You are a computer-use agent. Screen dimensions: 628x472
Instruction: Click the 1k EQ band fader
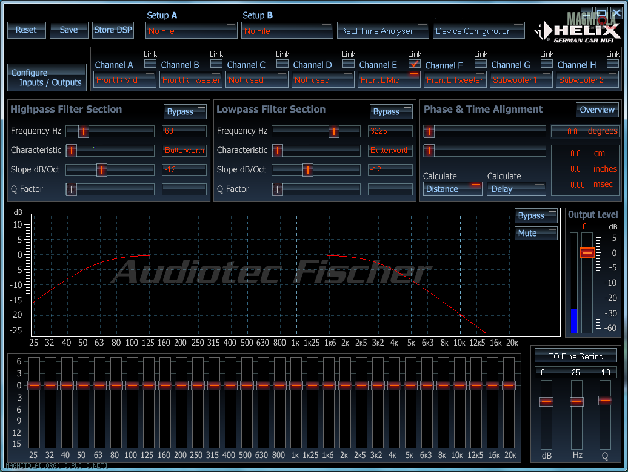296,385
